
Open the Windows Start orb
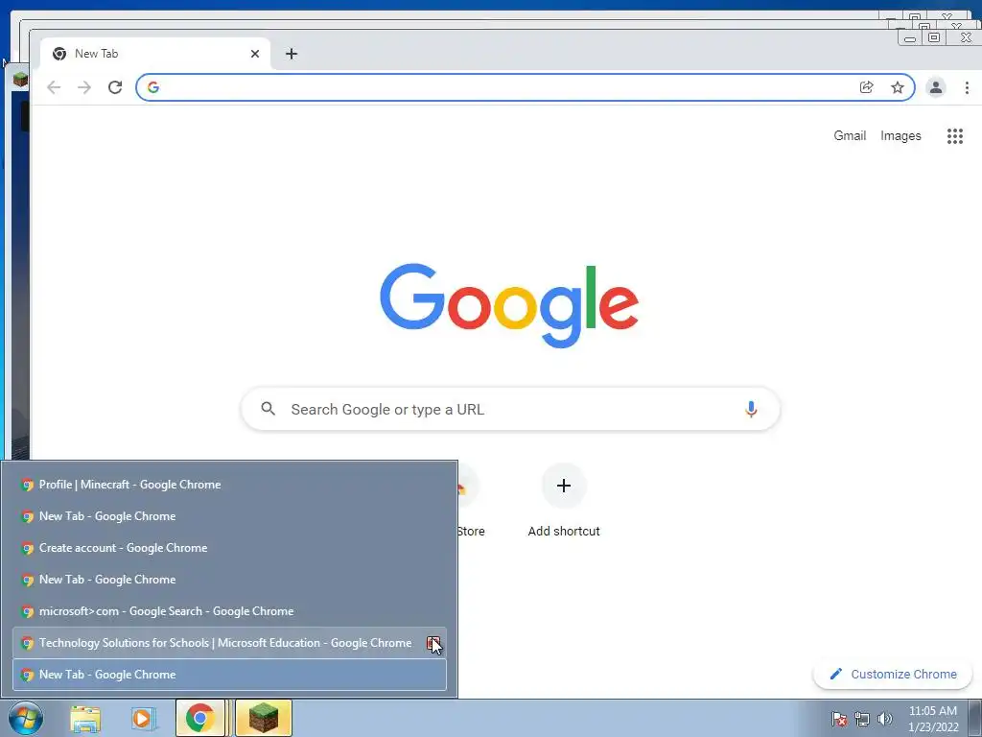pos(26,718)
